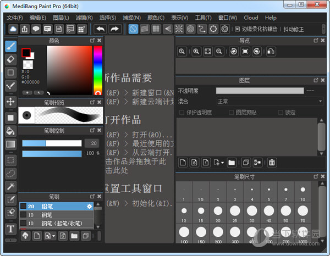The image size is (330, 256).
Task: Open the Cloud menu
Action: pyautogui.click(x=251, y=18)
